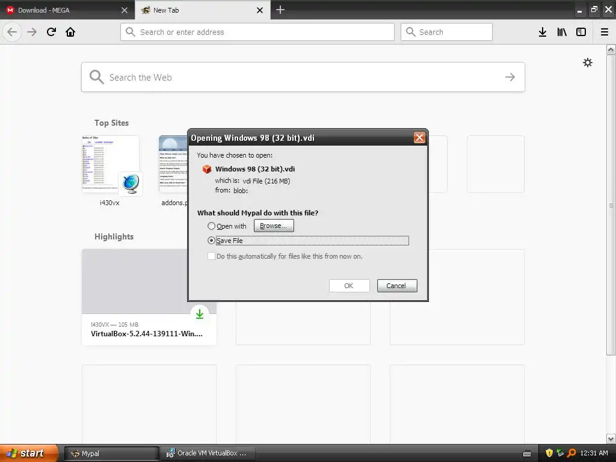Viewport: 616px width, 462px height.
Task: Open the Library icon in toolbar
Action: (562, 32)
